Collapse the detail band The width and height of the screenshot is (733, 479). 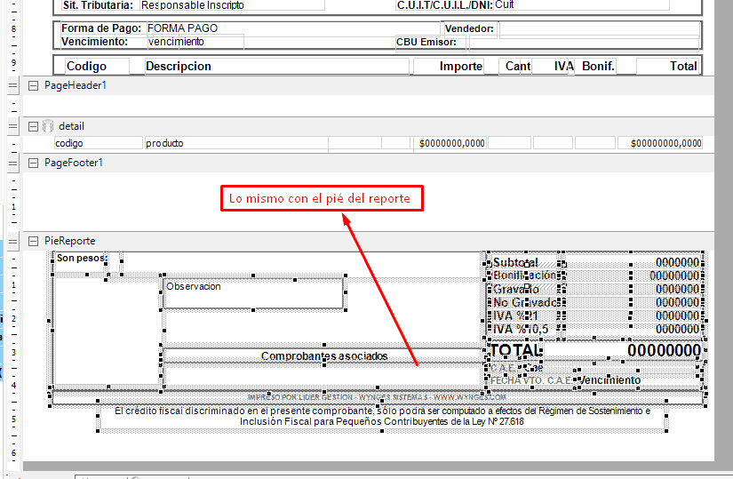coord(33,126)
